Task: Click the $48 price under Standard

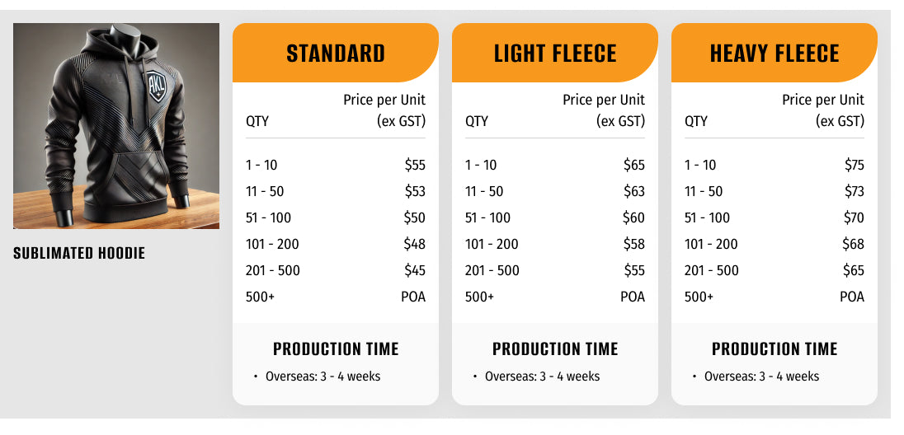Action: [x=415, y=244]
